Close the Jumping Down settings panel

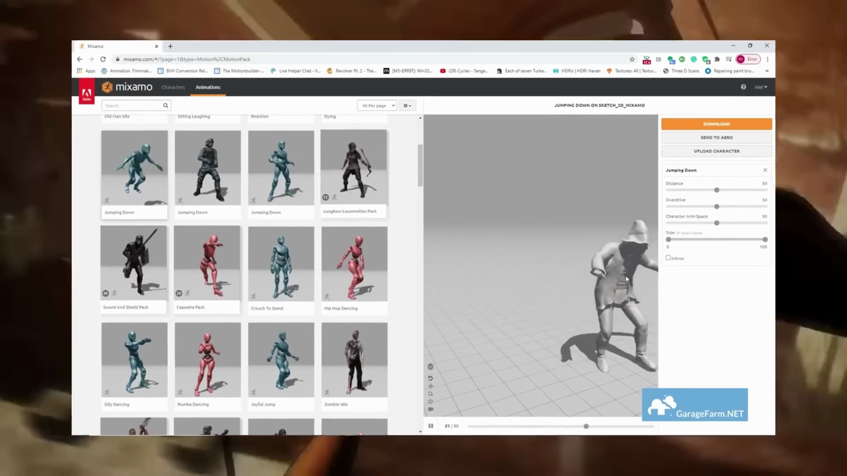pyautogui.click(x=765, y=170)
